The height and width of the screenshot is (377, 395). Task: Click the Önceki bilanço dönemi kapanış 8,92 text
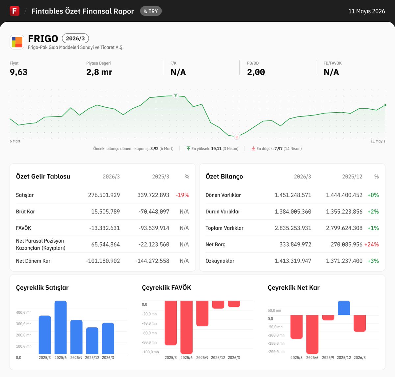(133, 149)
